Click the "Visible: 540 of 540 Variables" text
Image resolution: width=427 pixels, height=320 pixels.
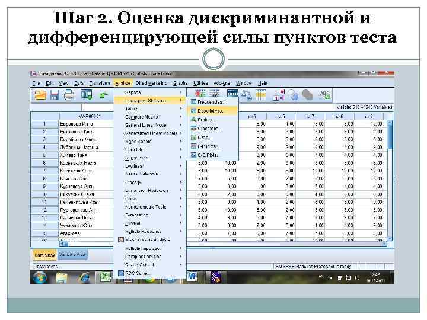[x=364, y=107]
